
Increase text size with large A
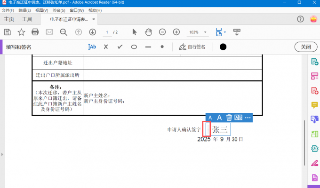coord(219,117)
